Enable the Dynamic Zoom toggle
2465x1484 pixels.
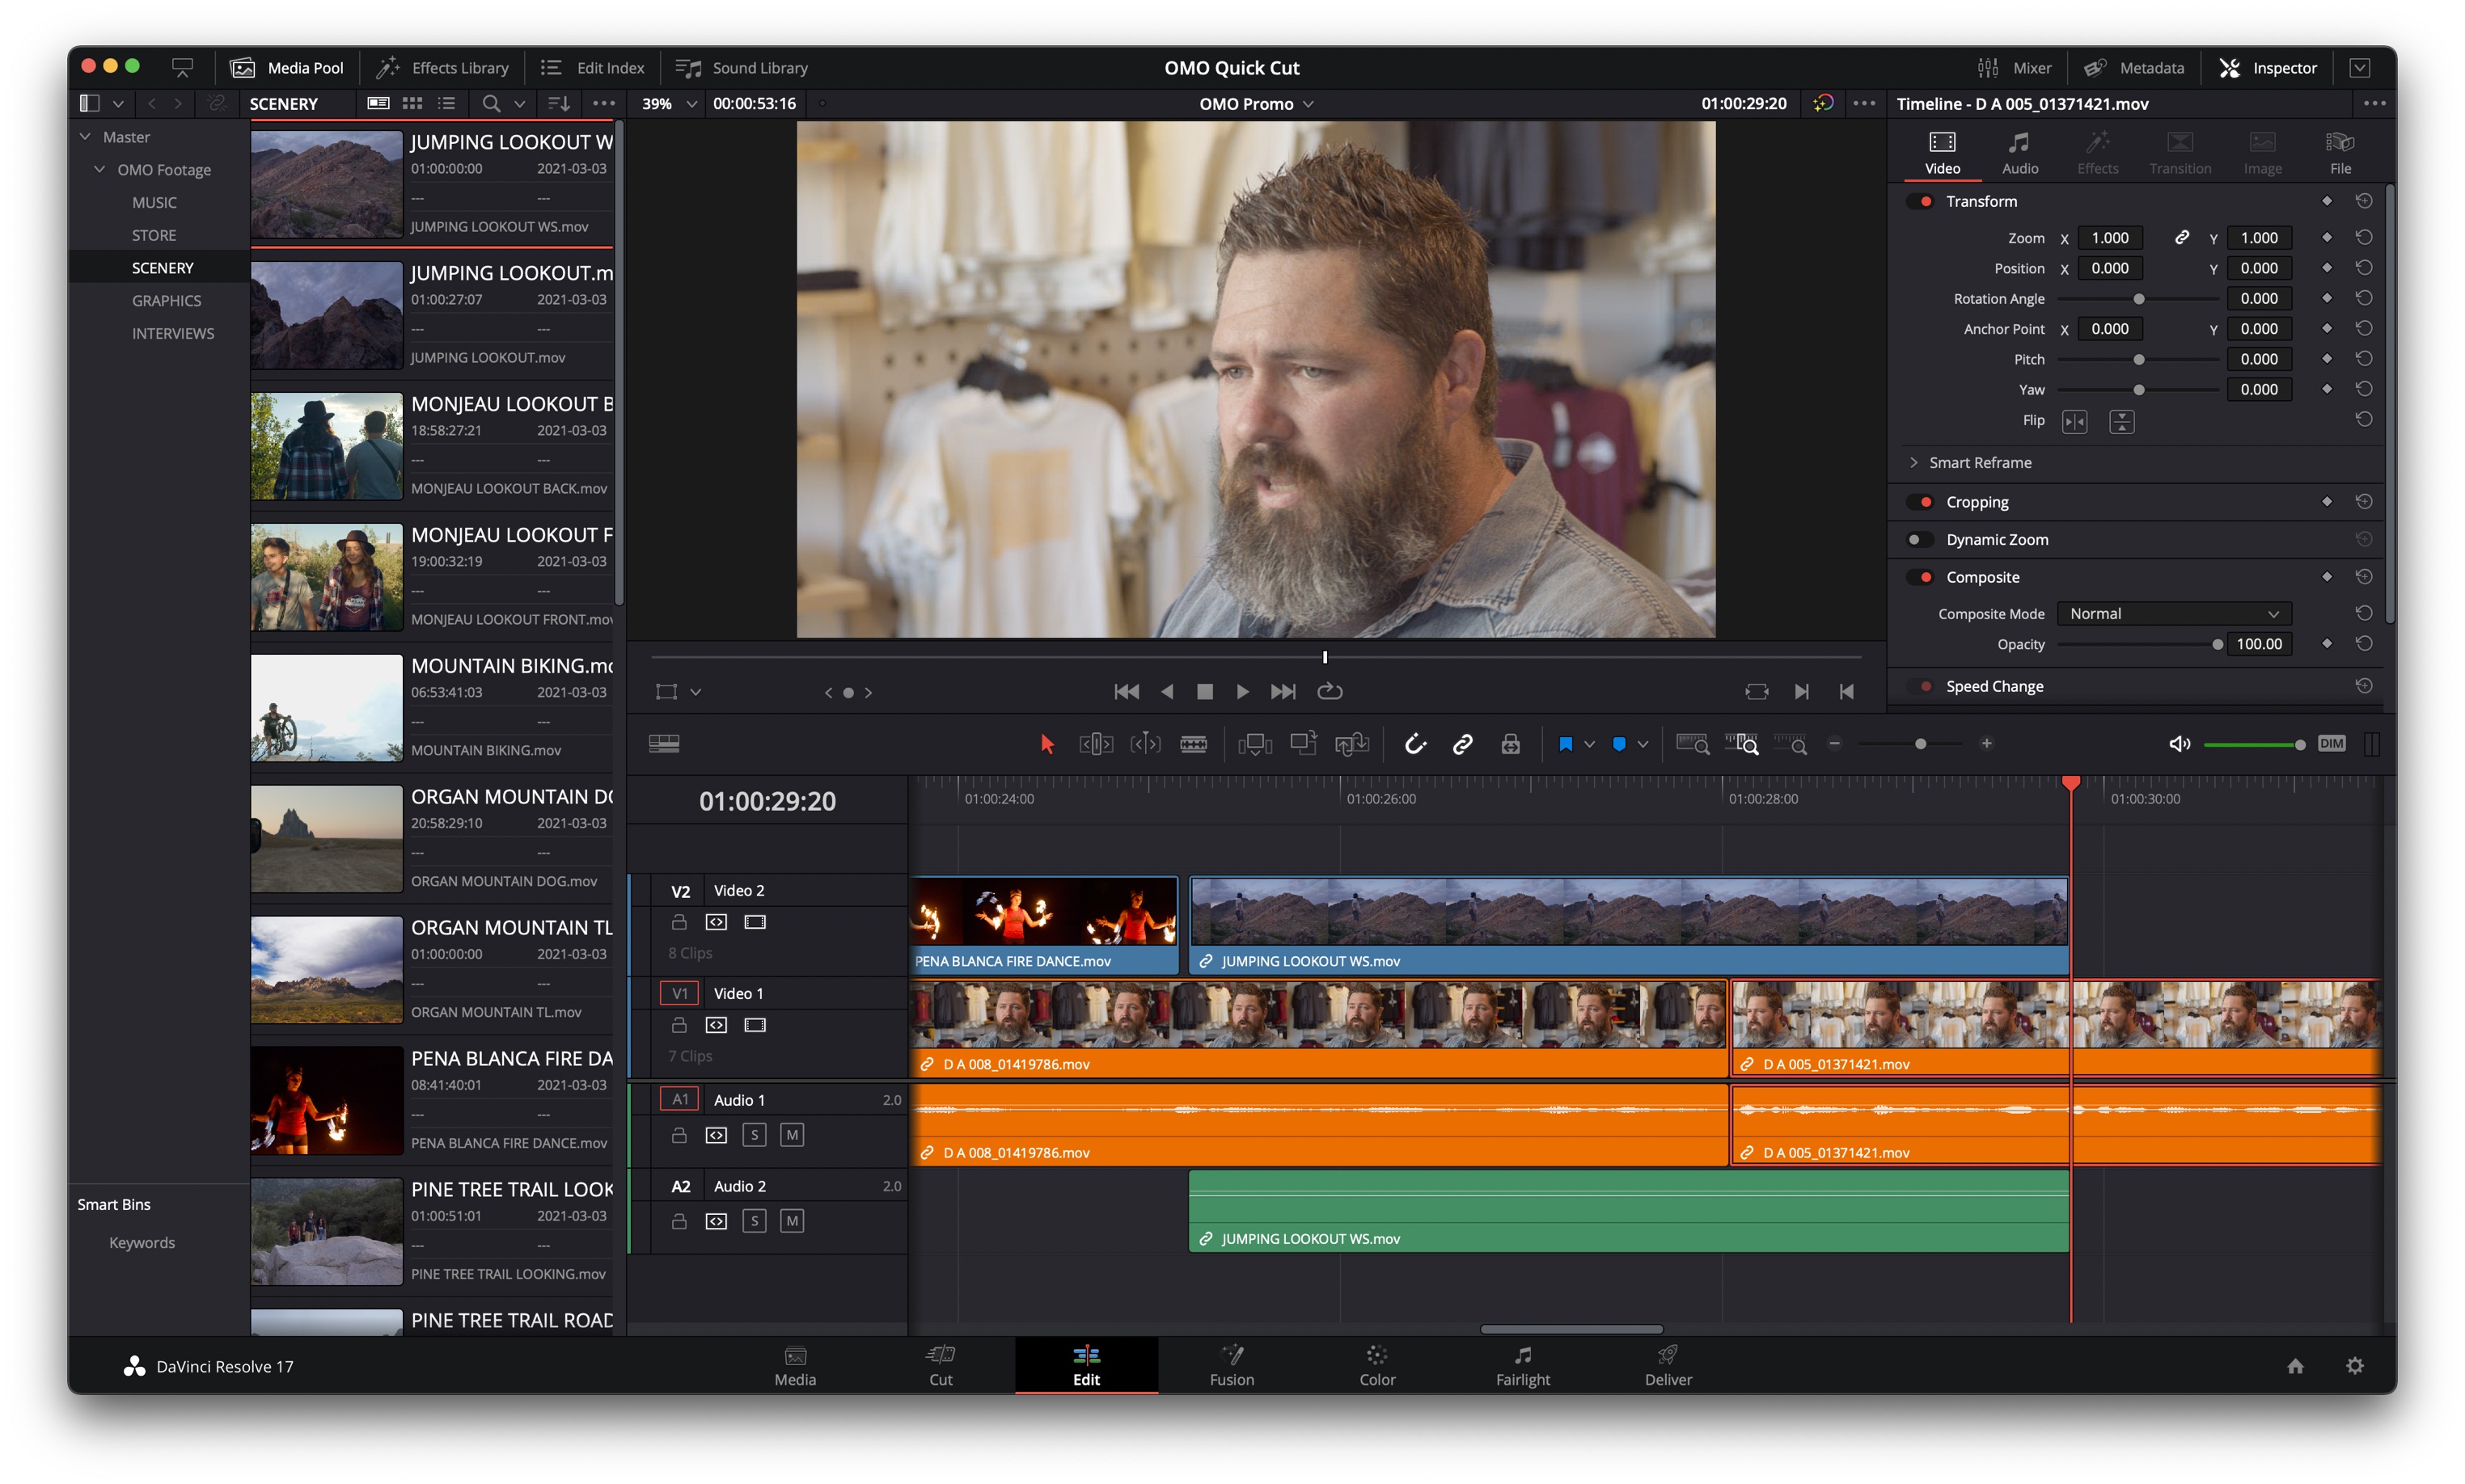pyautogui.click(x=1920, y=540)
